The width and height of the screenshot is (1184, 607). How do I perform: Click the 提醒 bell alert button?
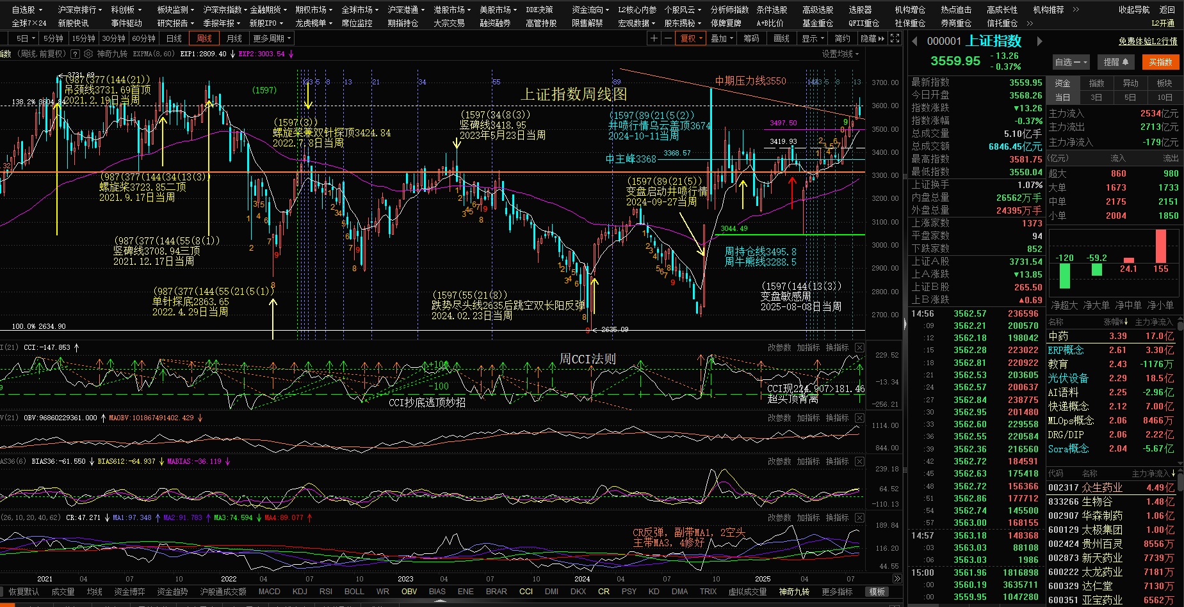click(1115, 62)
